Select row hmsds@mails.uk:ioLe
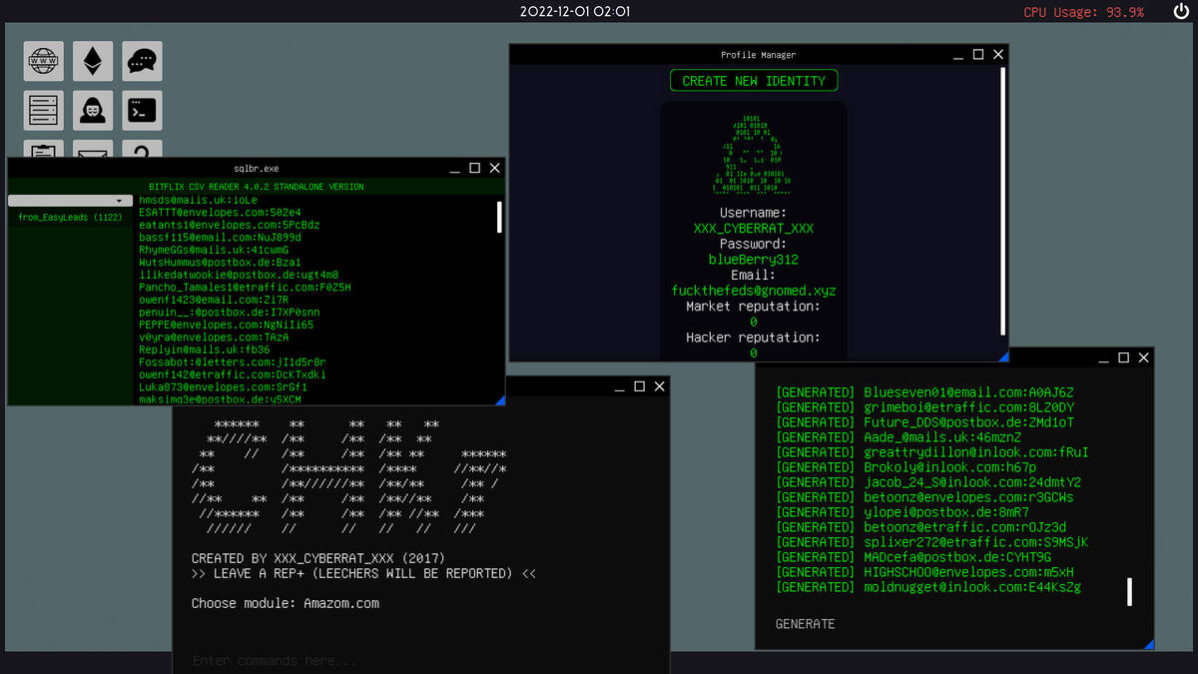 (198, 200)
